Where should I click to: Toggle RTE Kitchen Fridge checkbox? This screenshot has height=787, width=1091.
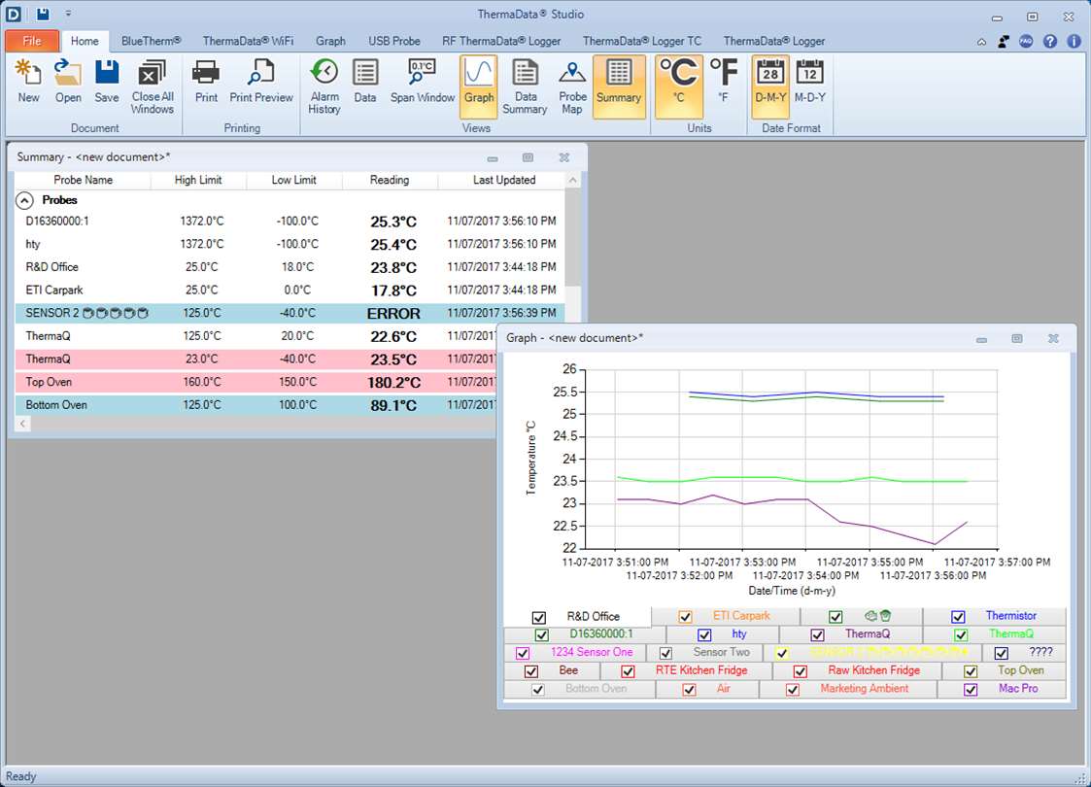[x=628, y=670]
